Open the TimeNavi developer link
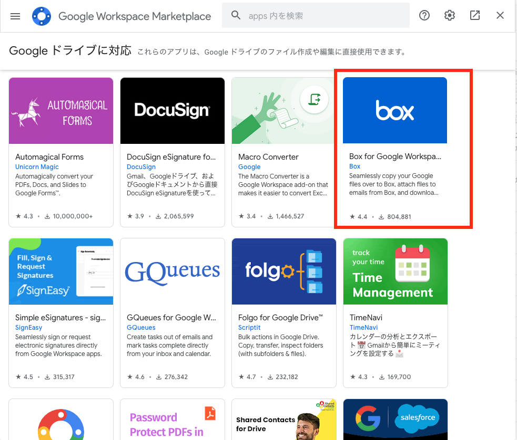This screenshot has height=440, width=517. [363, 328]
